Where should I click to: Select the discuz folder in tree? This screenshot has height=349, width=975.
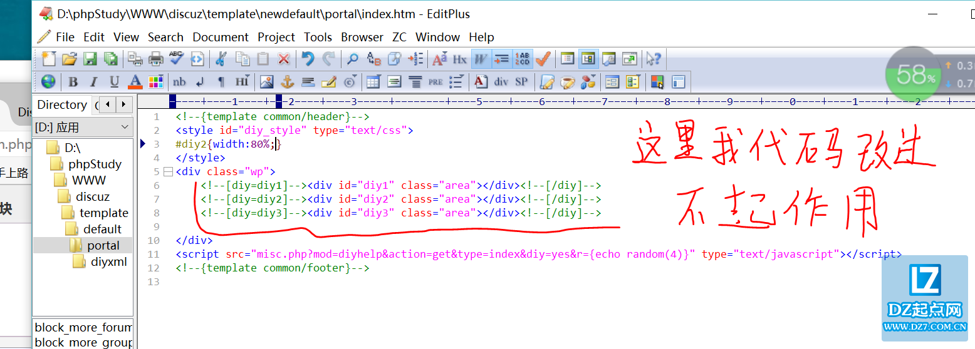point(93,196)
